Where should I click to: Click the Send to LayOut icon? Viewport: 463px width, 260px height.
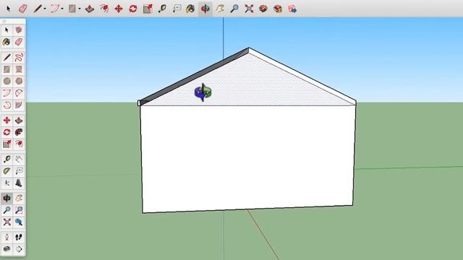pyautogui.click(x=292, y=9)
